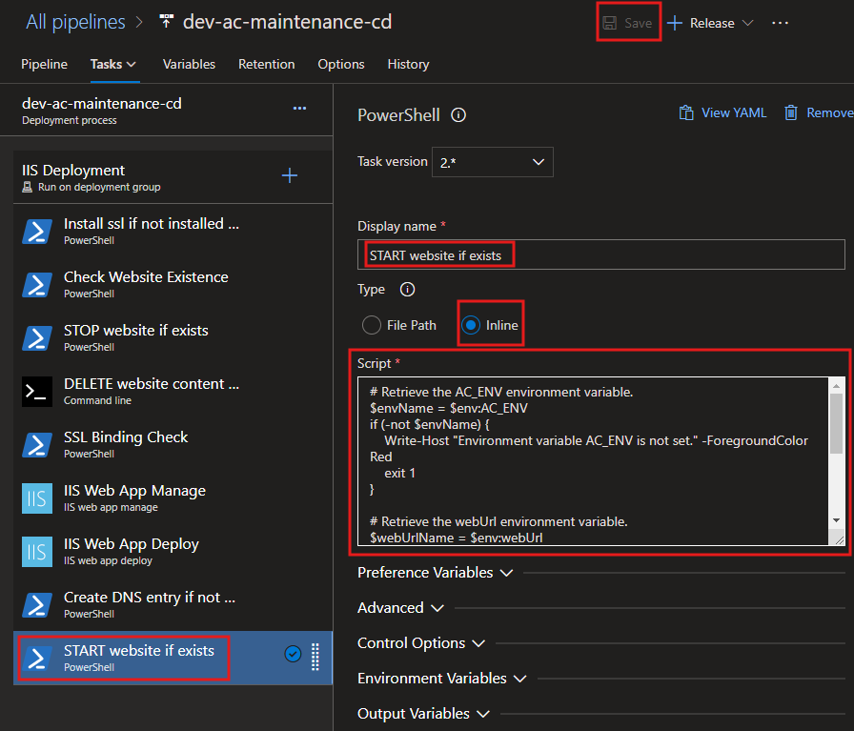Click the Save button label
This screenshot has width=854, height=731.
click(x=639, y=23)
